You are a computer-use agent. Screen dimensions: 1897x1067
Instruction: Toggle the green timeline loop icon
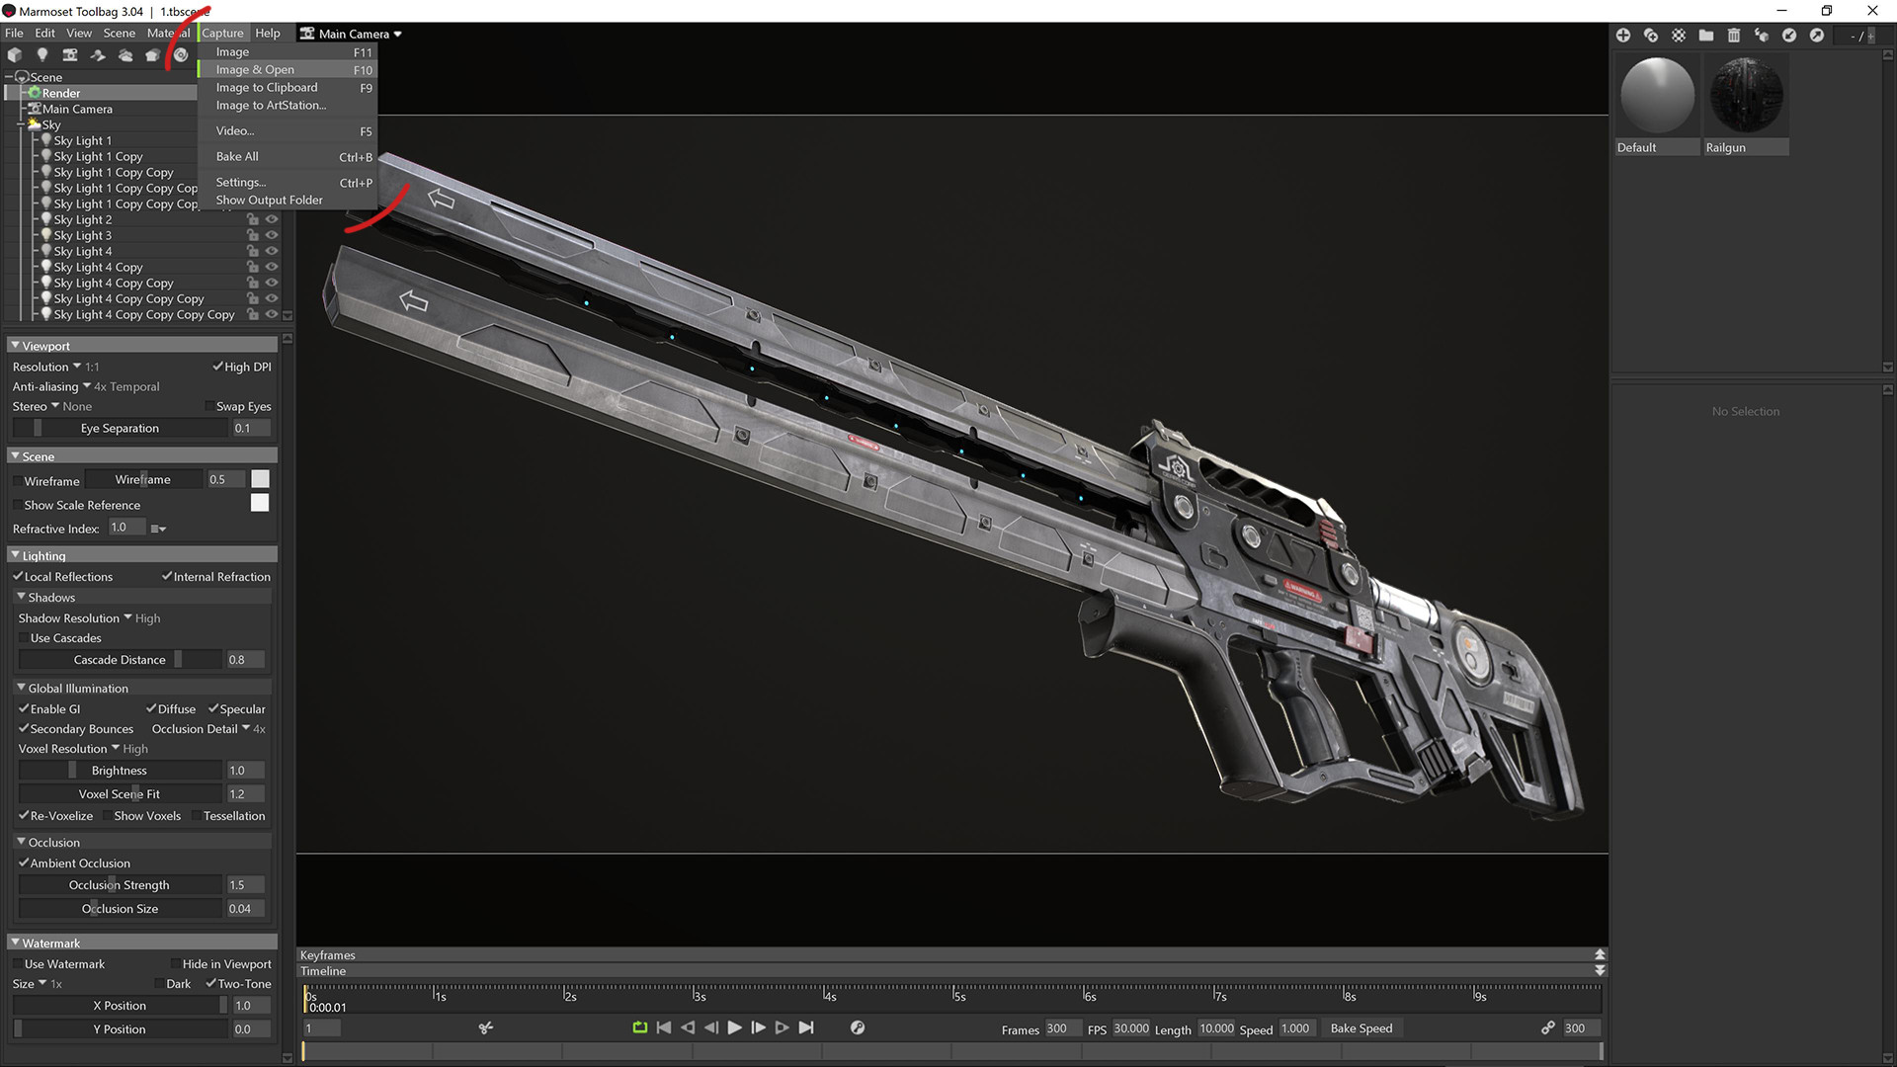pyautogui.click(x=639, y=1028)
